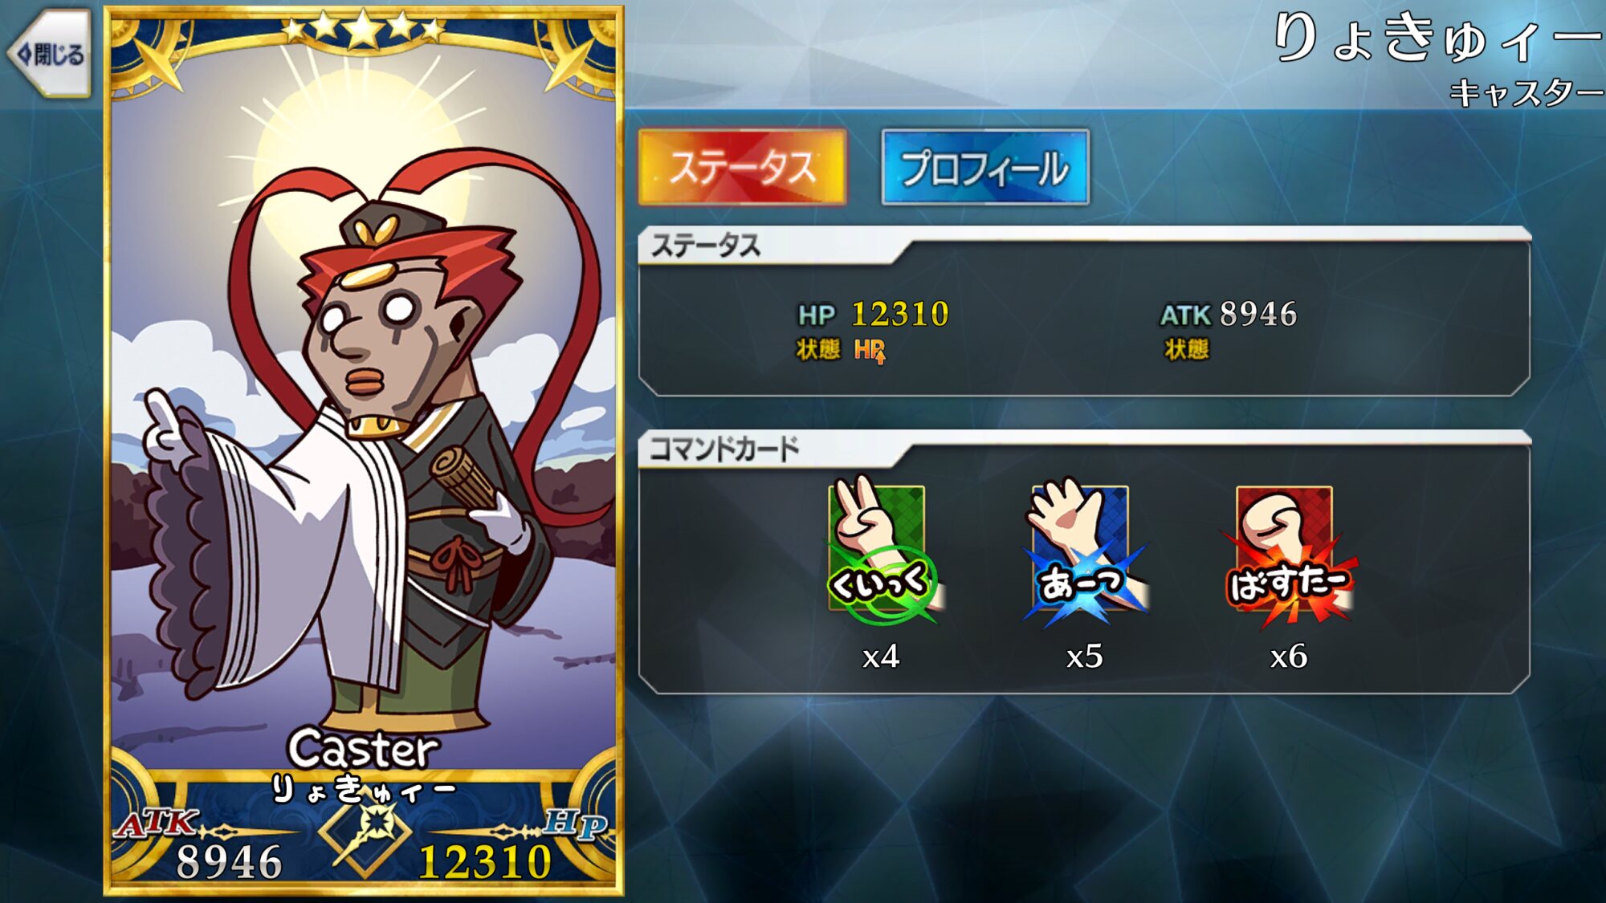Click the HP up status icon
The height and width of the screenshot is (903, 1606).
870,350
